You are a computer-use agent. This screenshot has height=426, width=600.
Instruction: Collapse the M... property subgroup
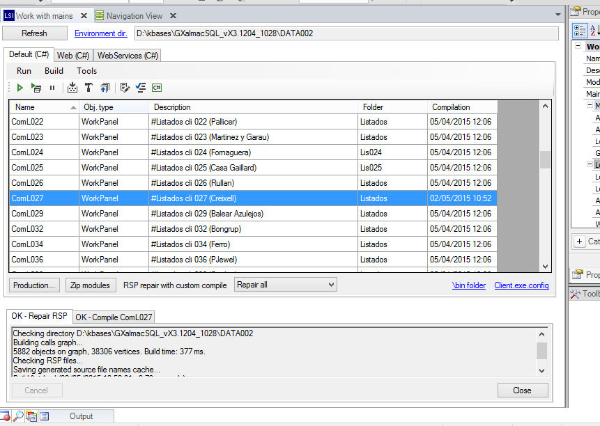[x=590, y=104]
